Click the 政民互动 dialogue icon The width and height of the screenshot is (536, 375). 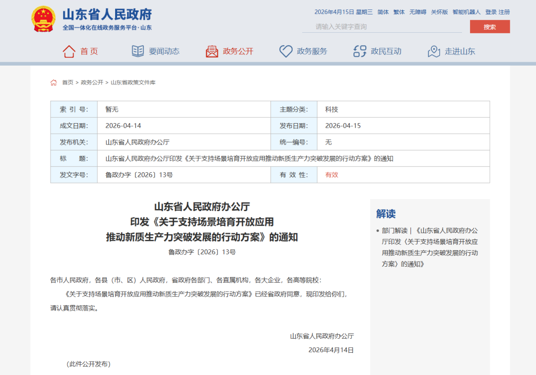358,50
